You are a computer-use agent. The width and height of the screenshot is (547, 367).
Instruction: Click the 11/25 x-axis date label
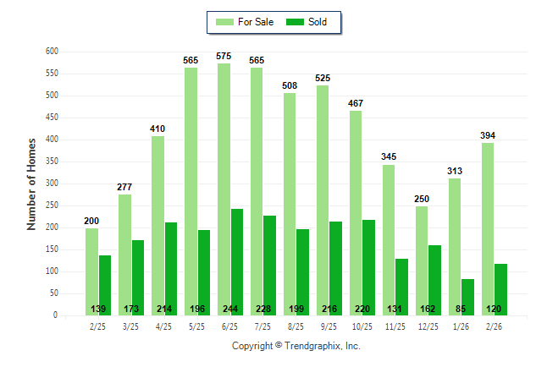click(x=395, y=325)
